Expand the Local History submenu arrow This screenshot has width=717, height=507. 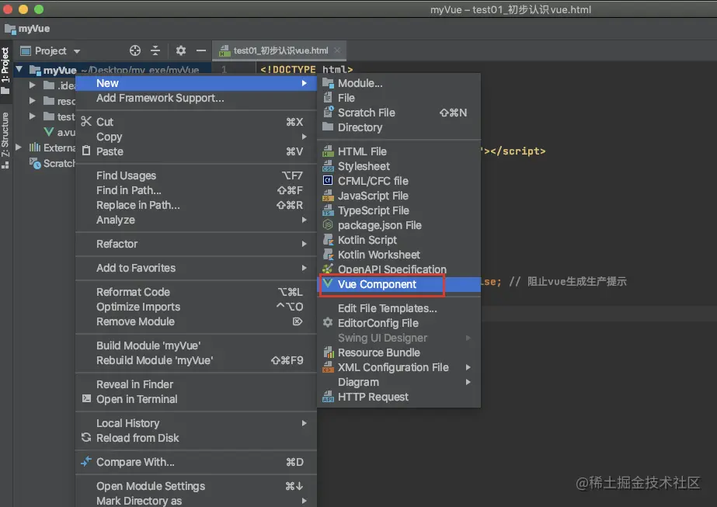[x=304, y=423]
